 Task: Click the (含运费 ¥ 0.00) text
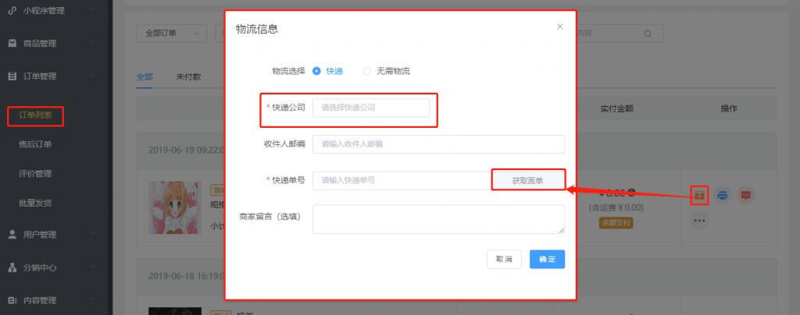[616, 207]
